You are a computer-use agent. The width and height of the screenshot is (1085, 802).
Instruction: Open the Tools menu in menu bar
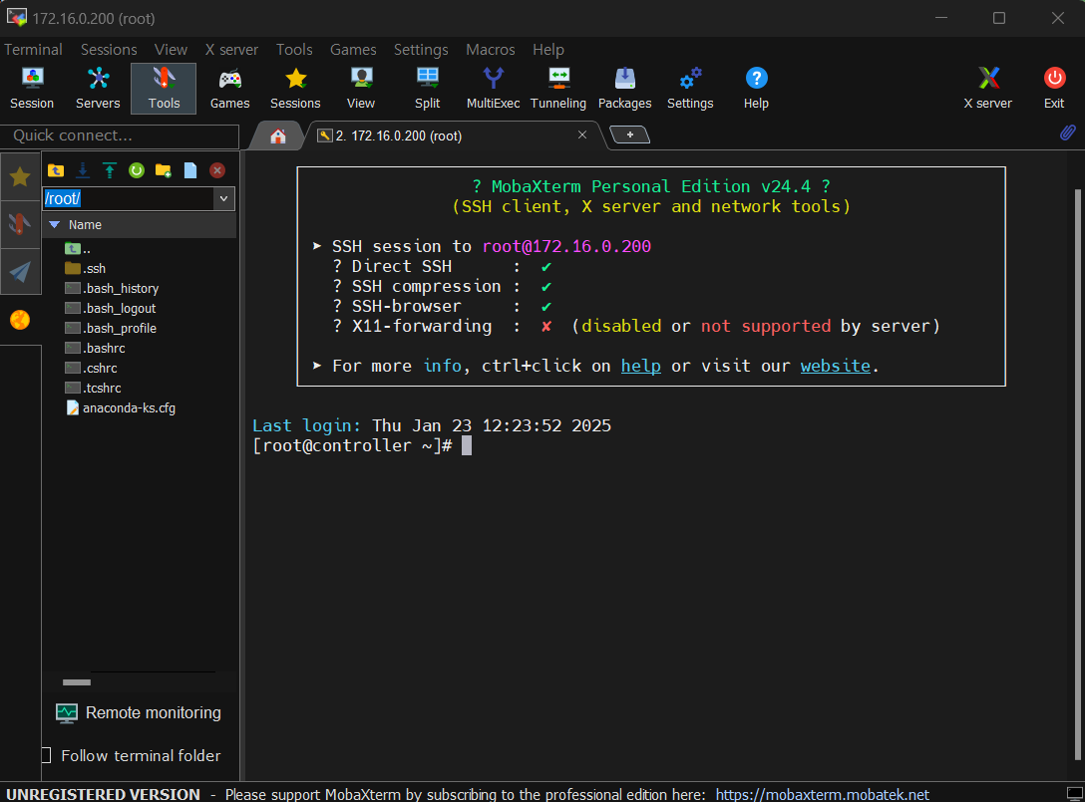tap(294, 50)
